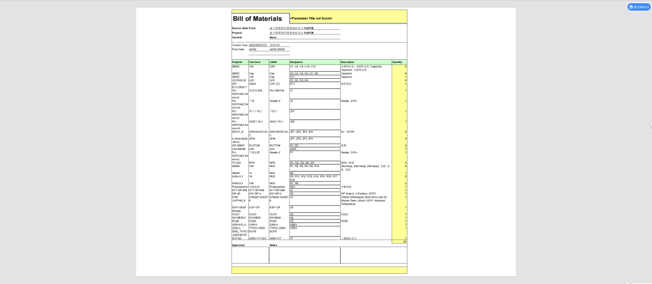The width and height of the screenshot is (652, 284).
Task: Click the Header, 4-Pin description cell
Action: coord(350,101)
